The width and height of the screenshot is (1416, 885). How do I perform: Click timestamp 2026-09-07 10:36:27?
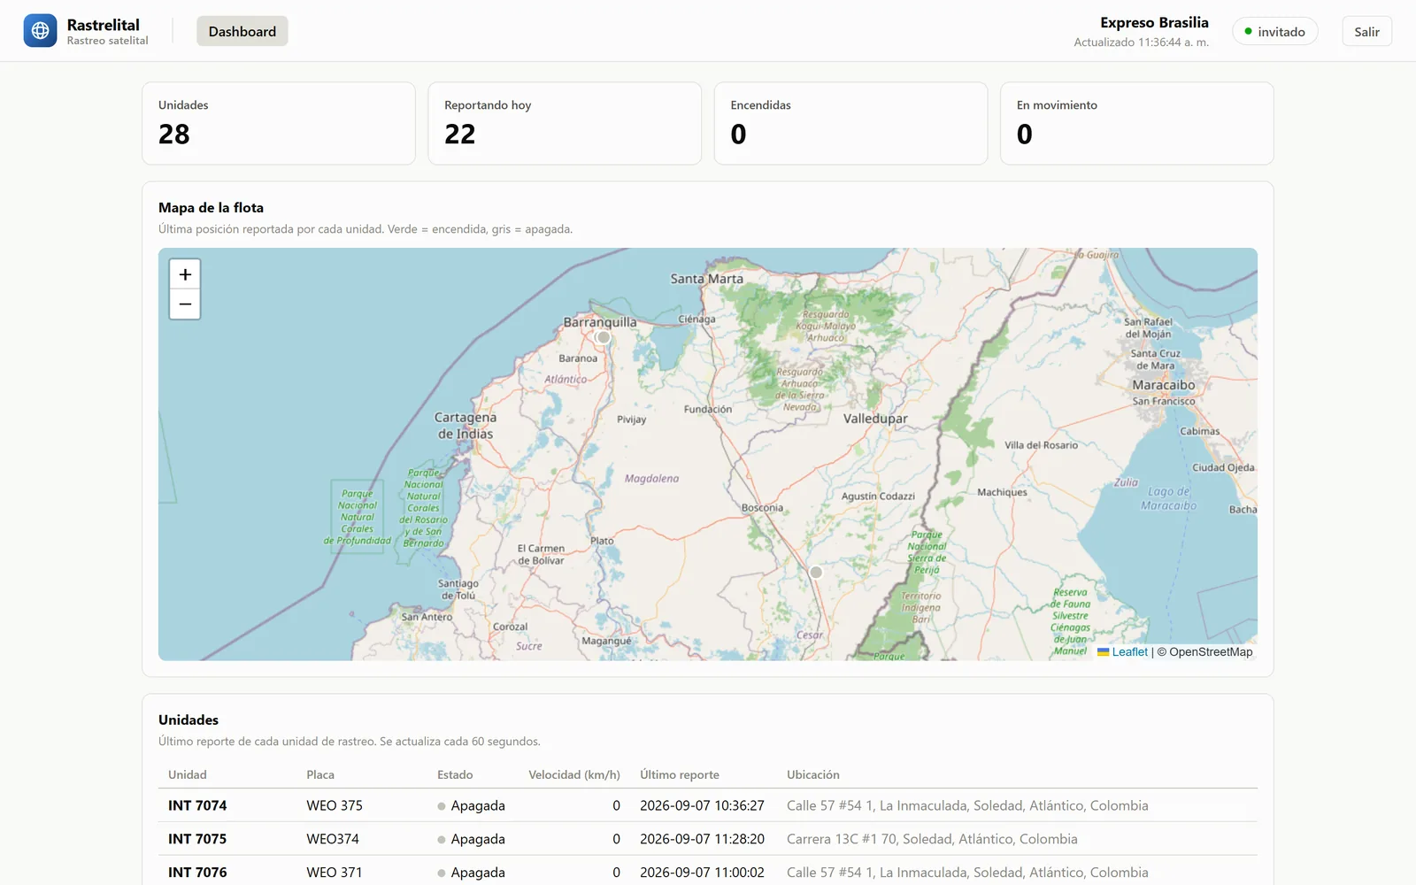(702, 805)
